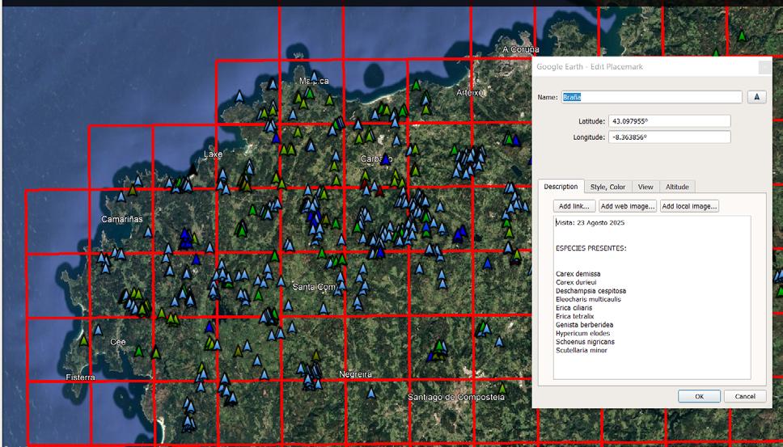Click the placemark icon button beside Name field
The width and height of the screenshot is (783, 447).
(756, 97)
